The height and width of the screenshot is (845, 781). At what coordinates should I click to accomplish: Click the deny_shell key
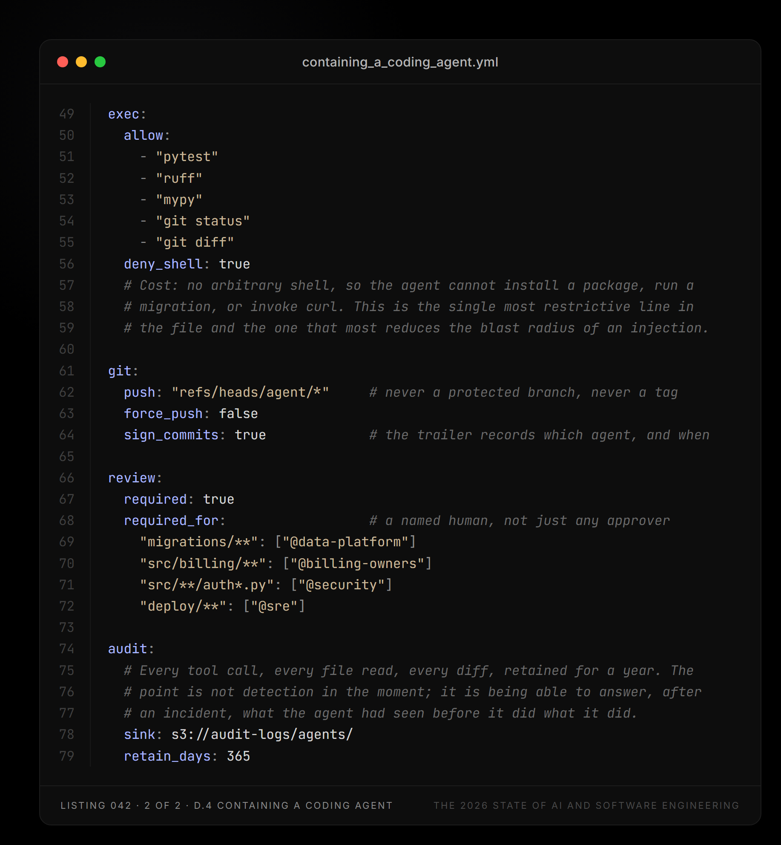163,264
